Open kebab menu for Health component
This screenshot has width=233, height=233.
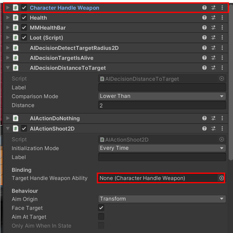click(x=222, y=18)
